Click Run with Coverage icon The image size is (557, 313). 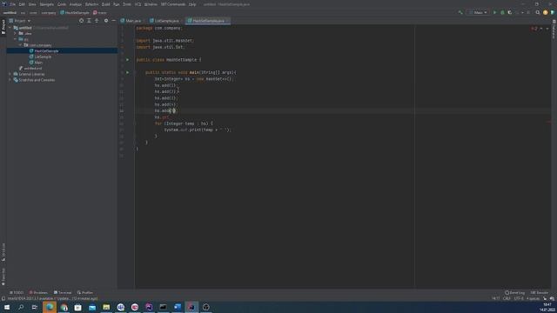click(510, 12)
